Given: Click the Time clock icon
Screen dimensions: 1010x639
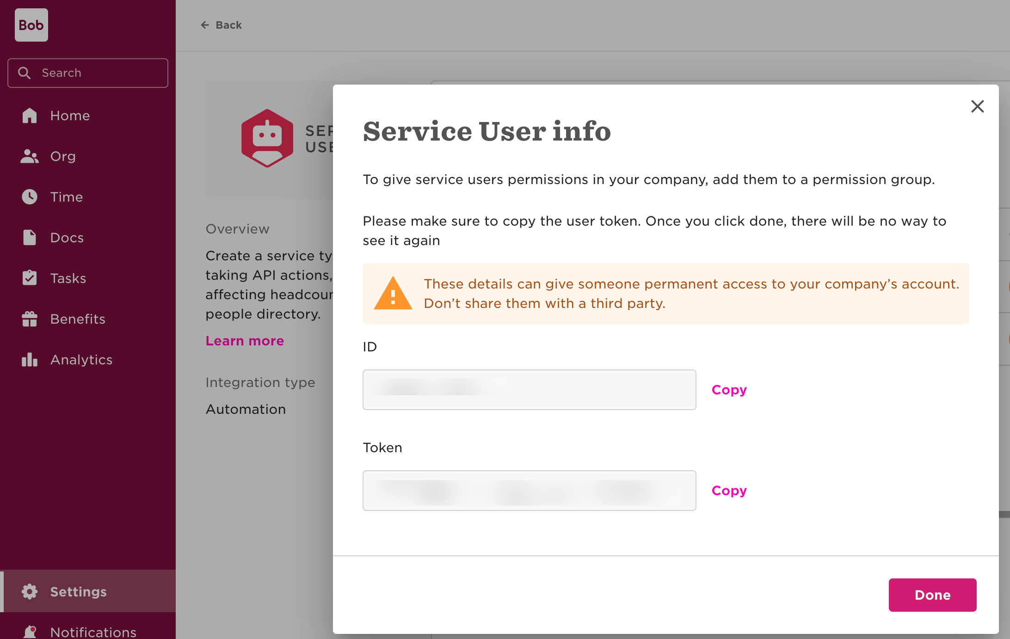Looking at the screenshot, I should [x=30, y=197].
